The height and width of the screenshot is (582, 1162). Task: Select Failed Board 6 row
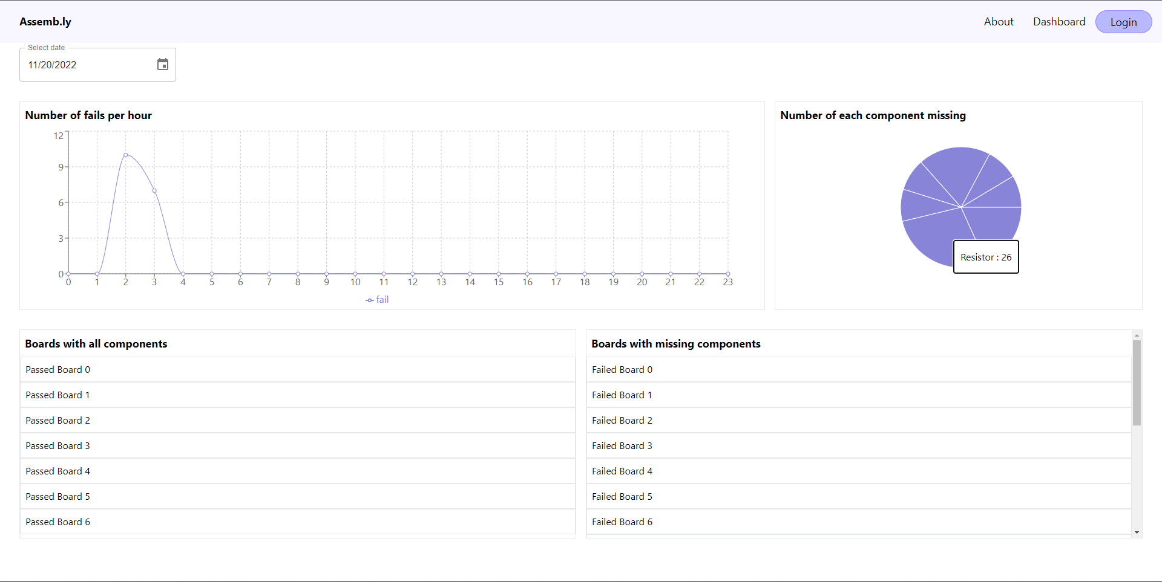tap(859, 522)
